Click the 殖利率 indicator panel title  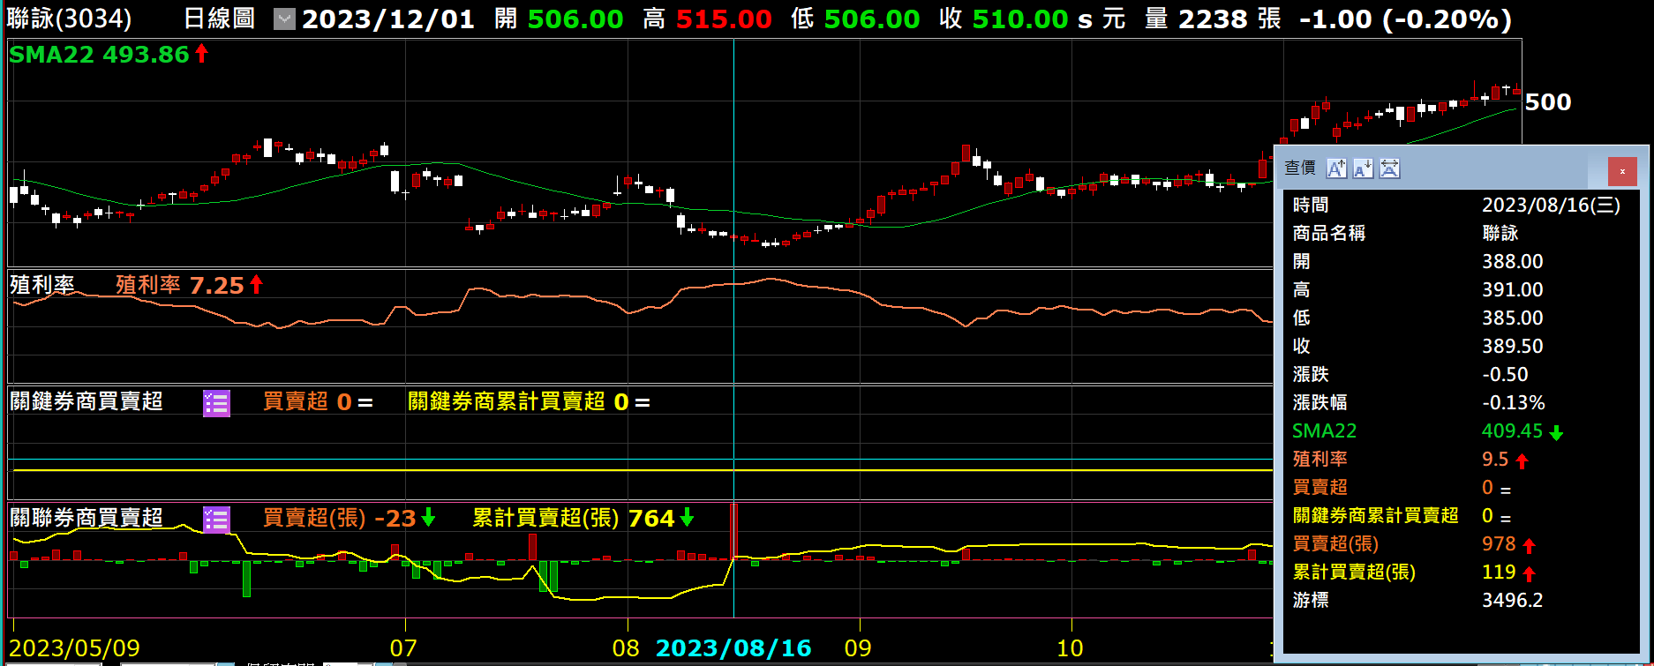[x=41, y=285]
